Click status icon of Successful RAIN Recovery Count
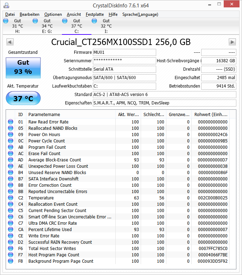This screenshot has height=275, width=242. pos(11,242)
